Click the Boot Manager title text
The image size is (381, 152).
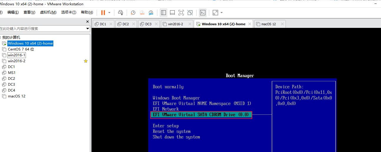click(x=240, y=76)
